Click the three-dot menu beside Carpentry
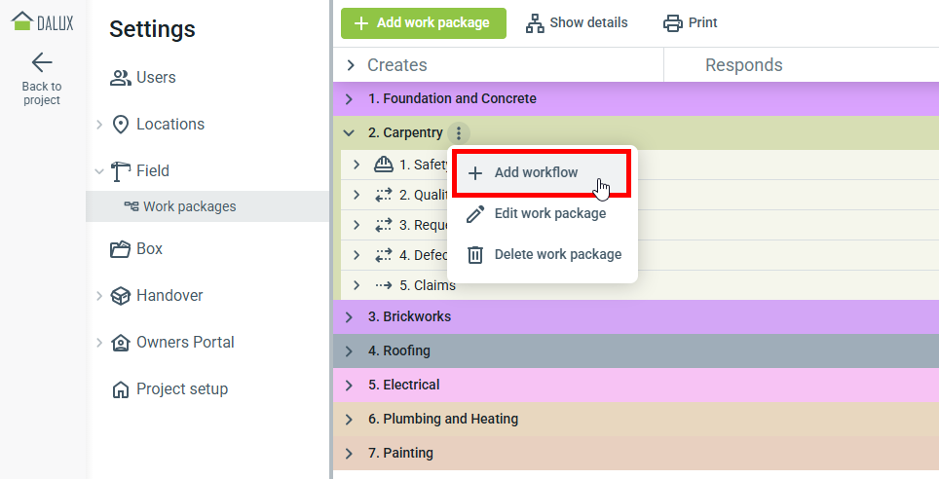Image resolution: width=939 pixels, height=479 pixels. 460,133
